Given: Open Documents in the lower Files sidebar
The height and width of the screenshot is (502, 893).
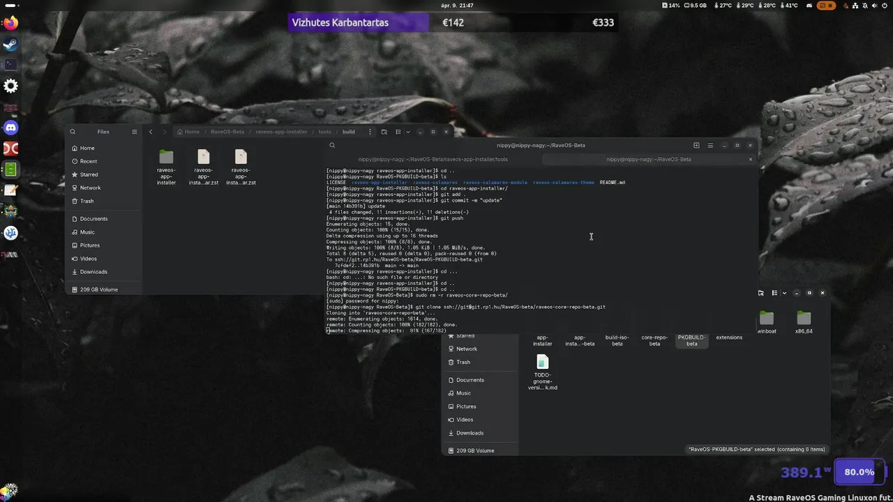Looking at the screenshot, I should pyautogui.click(x=481, y=380).
